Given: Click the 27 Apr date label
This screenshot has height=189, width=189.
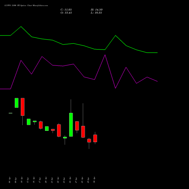Looking at the screenshot, I should (x=76, y=180).
